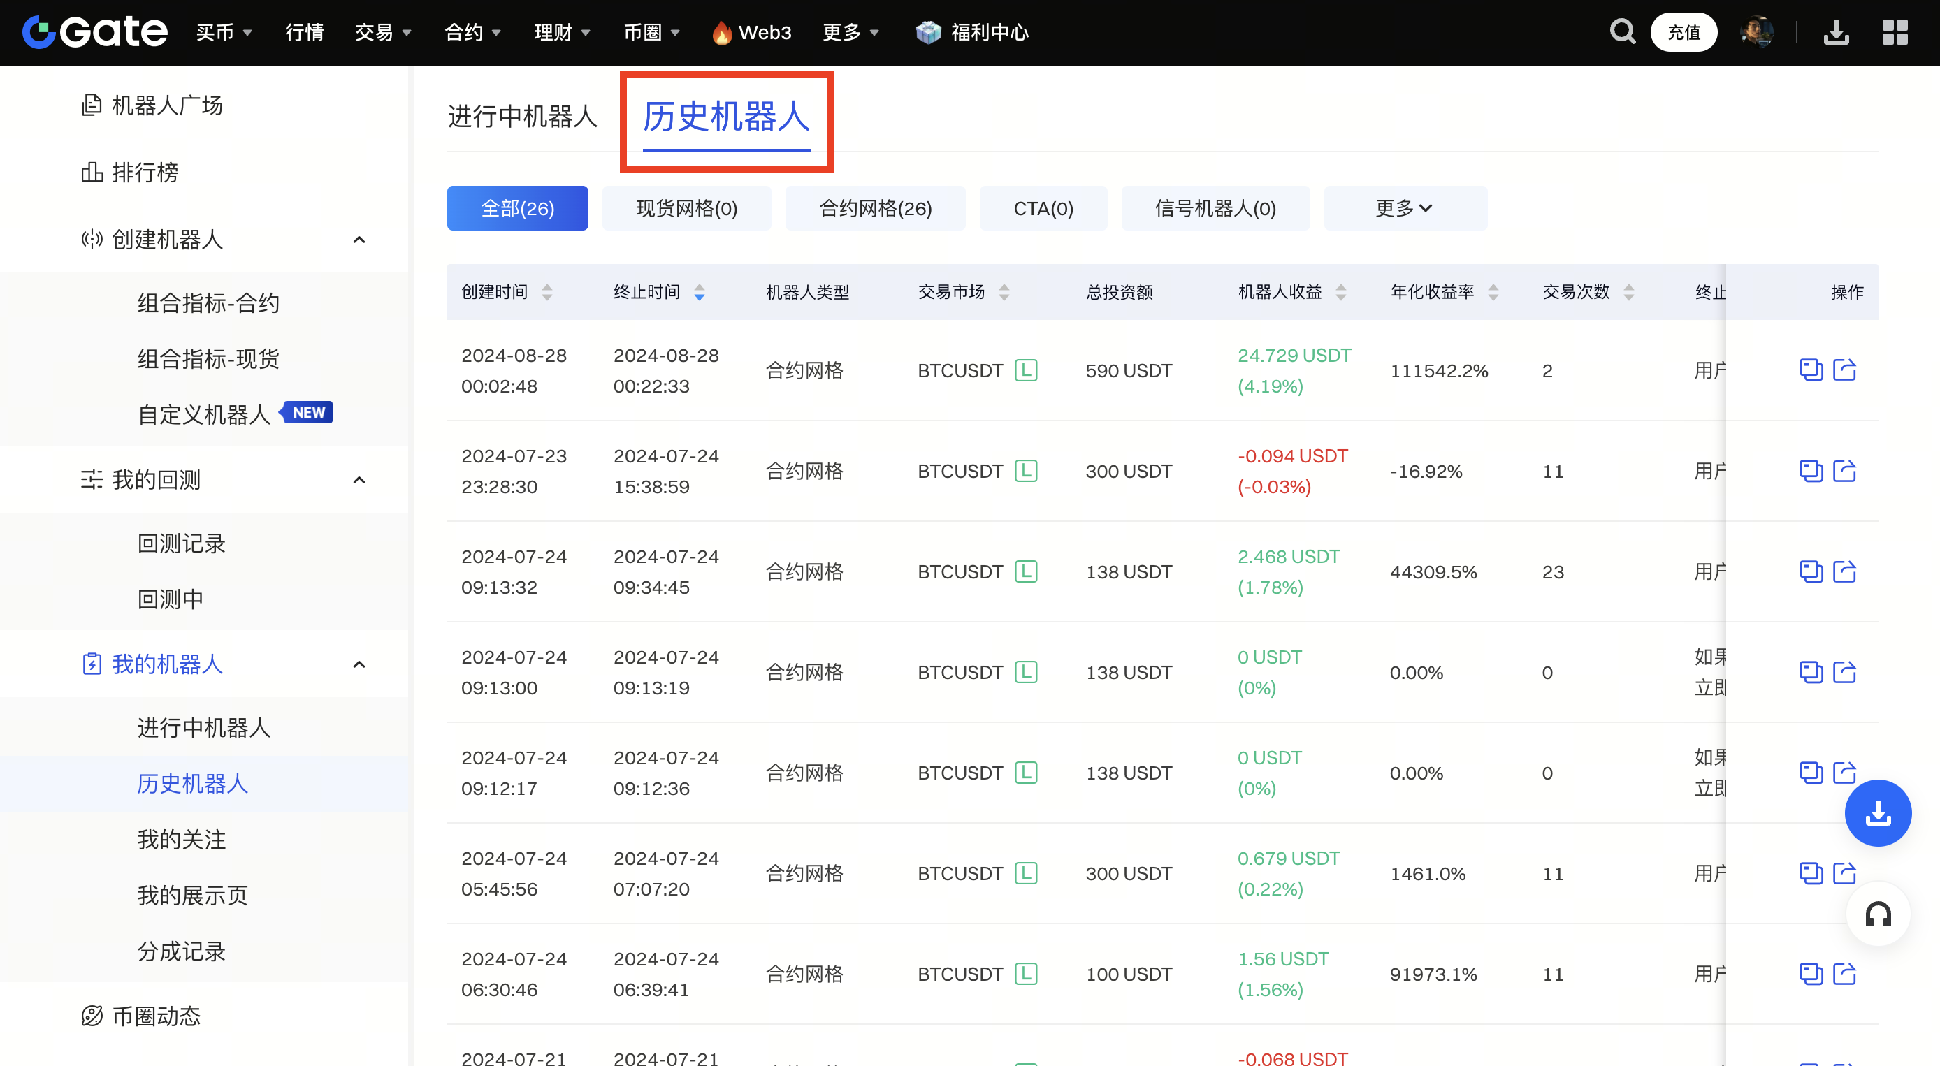
Task: Open the app download icon in header
Action: [1835, 32]
